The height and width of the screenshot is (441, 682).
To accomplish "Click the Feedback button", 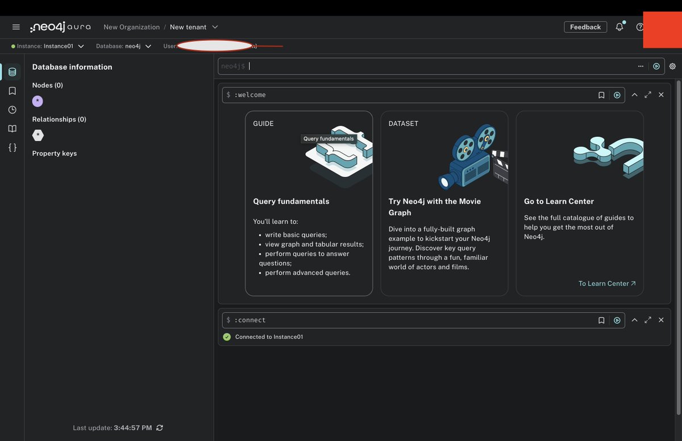I will pyautogui.click(x=585, y=27).
